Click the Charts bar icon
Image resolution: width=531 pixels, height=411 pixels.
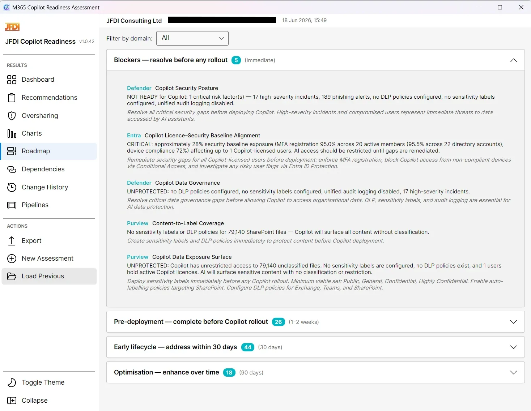point(12,133)
